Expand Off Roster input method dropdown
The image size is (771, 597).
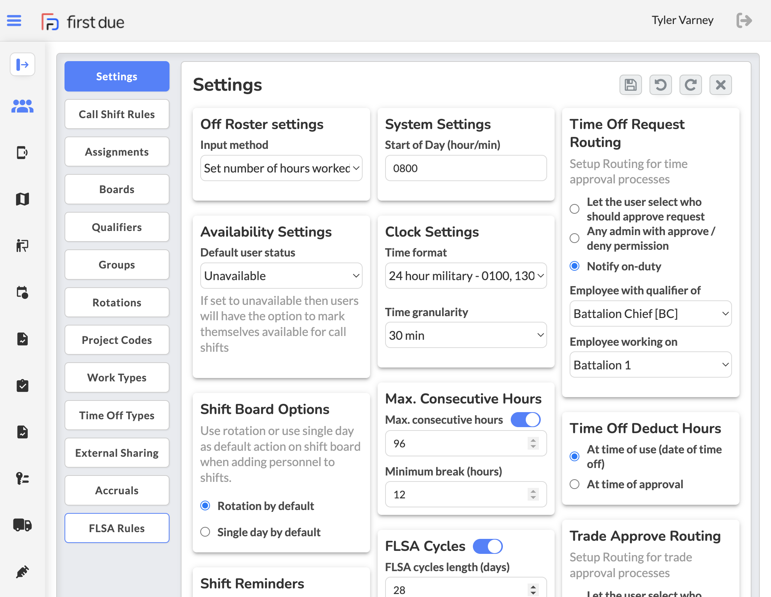[x=281, y=168]
